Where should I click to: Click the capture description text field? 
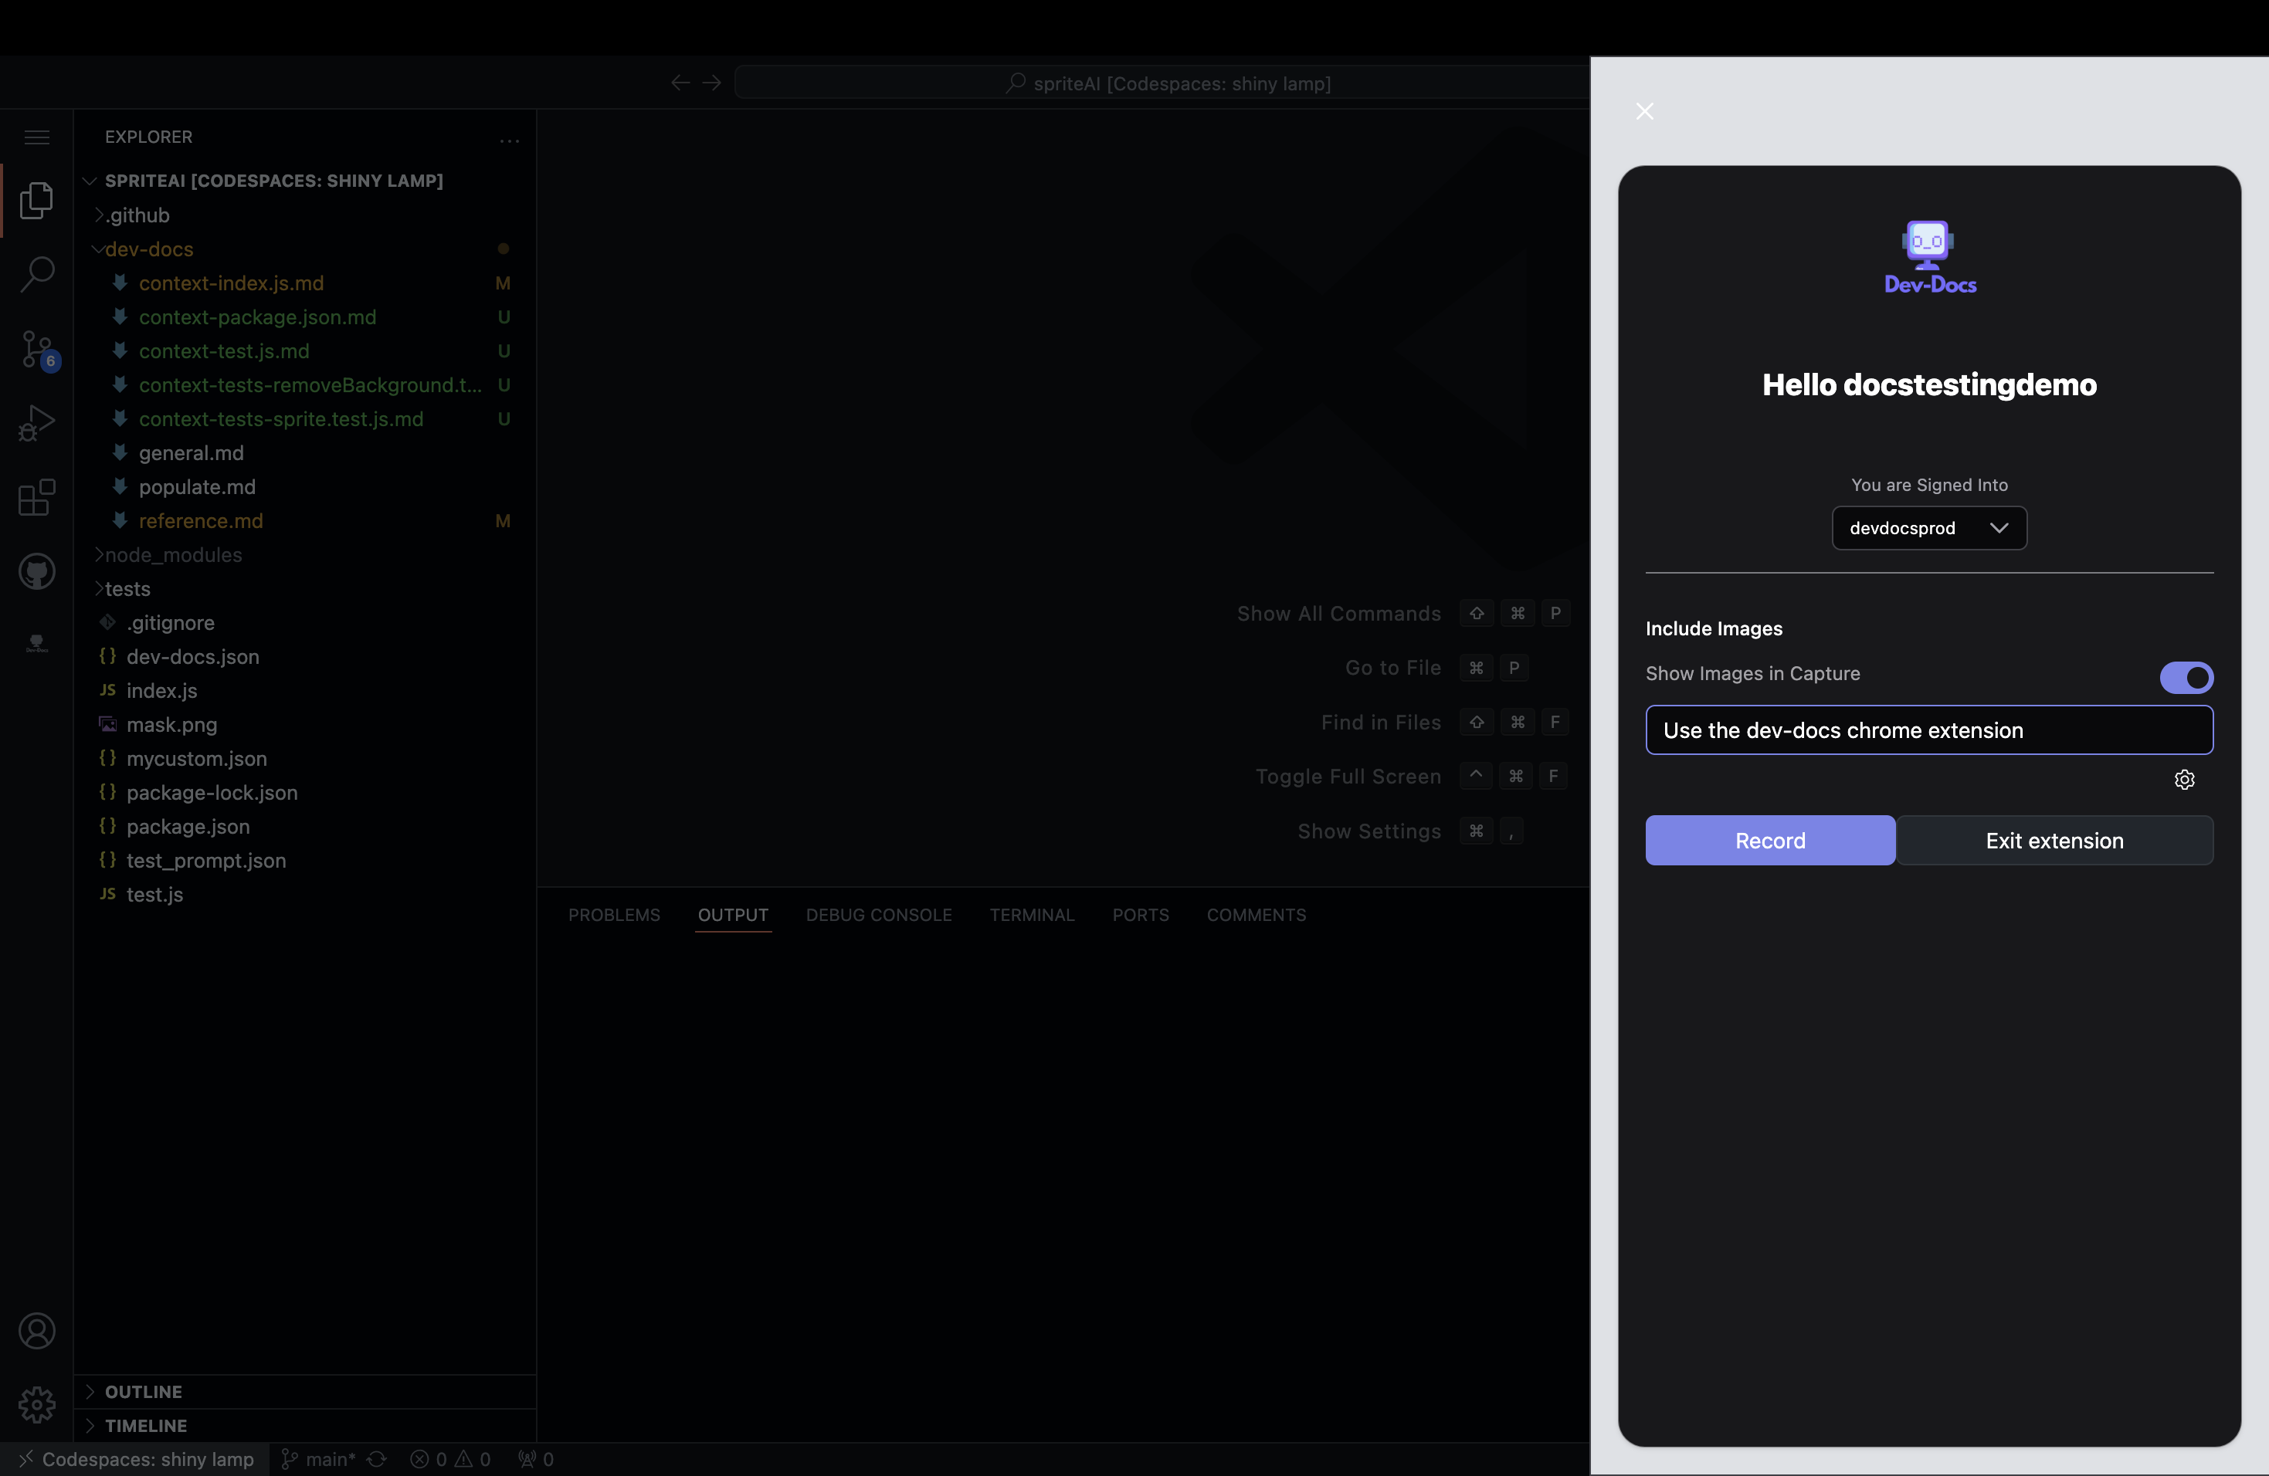point(1930,730)
